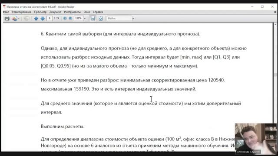Click the word 'интервал.' ending the paragraph
The height and width of the screenshot is (156, 278).
[51, 112]
